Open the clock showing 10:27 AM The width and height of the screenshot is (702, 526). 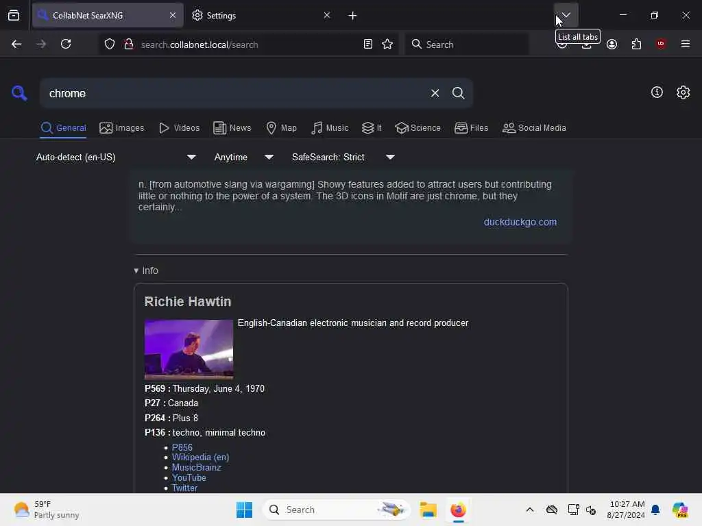pyautogui.click(x=627, y=510)
